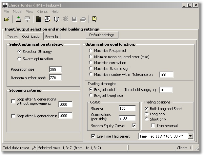This screenshot has height=156, width=204.
Task: Click the grayed printer icon
Action: tap(83, 19)
